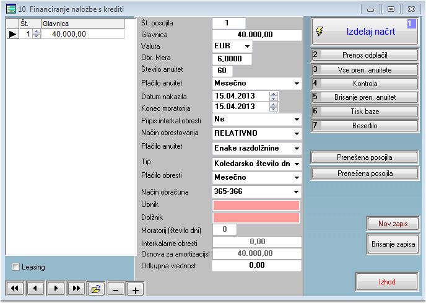Click the open folder icon button
Screen dimensions: 426x303
click(95, 288)
